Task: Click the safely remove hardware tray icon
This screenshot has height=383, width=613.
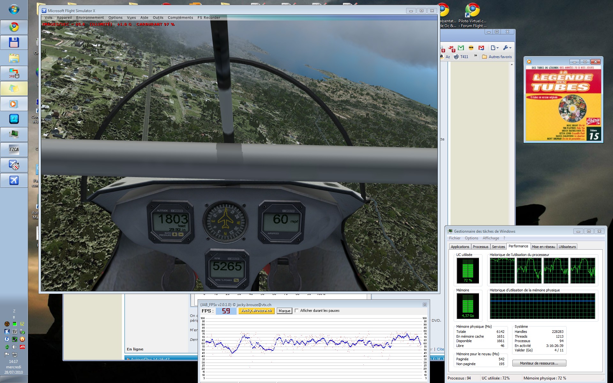Action: (22, 332)
